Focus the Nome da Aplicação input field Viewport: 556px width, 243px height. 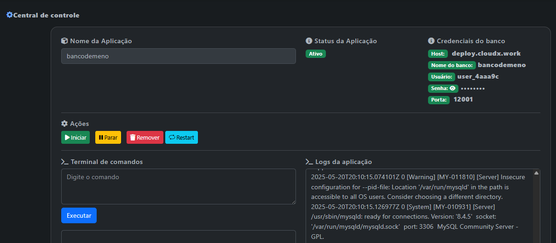click(x=179, y=56)
